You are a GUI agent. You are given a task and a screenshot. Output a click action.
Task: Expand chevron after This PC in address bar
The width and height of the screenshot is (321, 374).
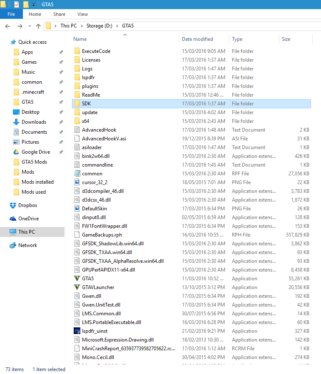point(82,26)
